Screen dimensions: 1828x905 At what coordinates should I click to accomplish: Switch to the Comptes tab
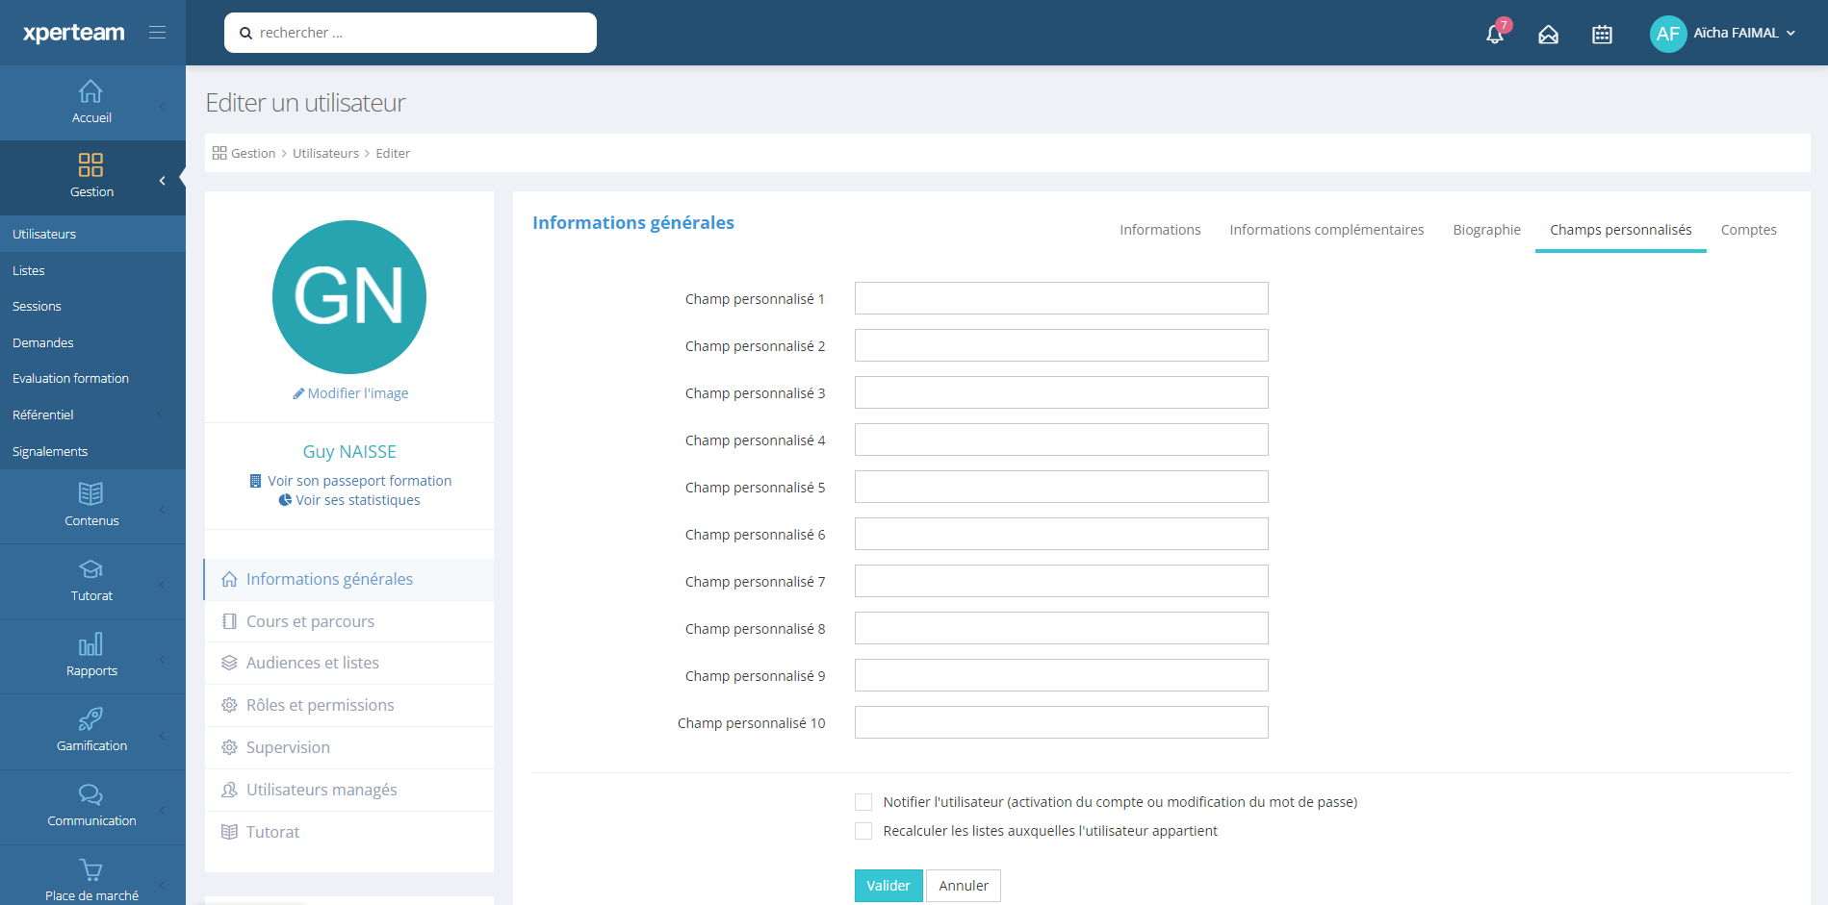(1748, 230)
